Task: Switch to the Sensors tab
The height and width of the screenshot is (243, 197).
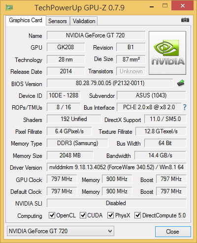Action: click(58, 21)
